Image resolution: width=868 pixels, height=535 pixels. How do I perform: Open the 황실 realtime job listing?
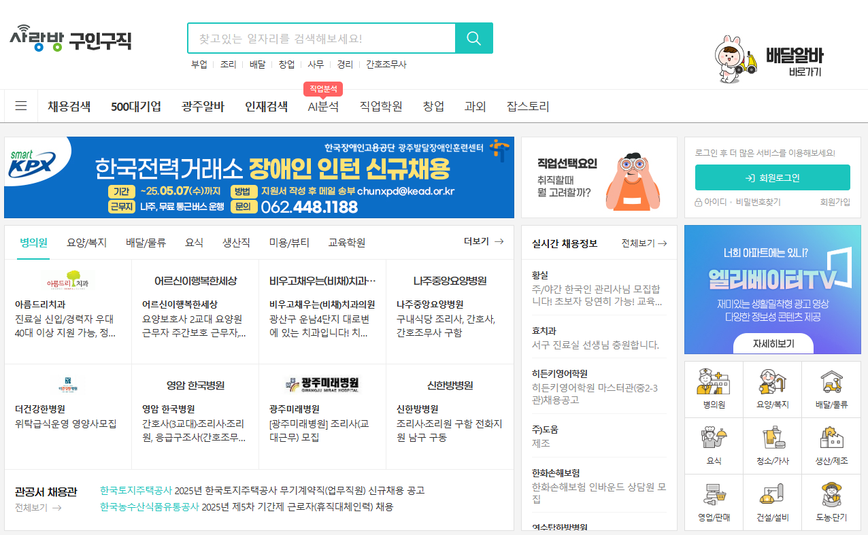599,288
